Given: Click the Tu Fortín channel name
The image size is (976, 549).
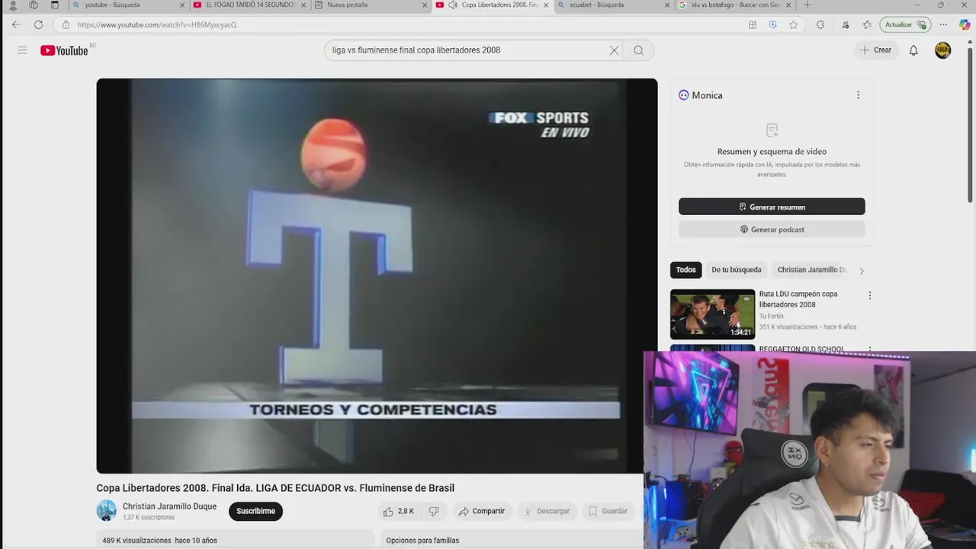Looking at the screenshot, I should 771,316.
